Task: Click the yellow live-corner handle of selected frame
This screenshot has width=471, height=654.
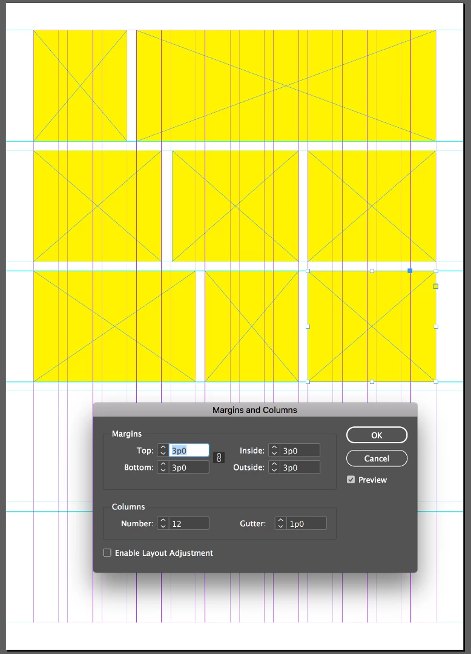Action: pos(435,286)
